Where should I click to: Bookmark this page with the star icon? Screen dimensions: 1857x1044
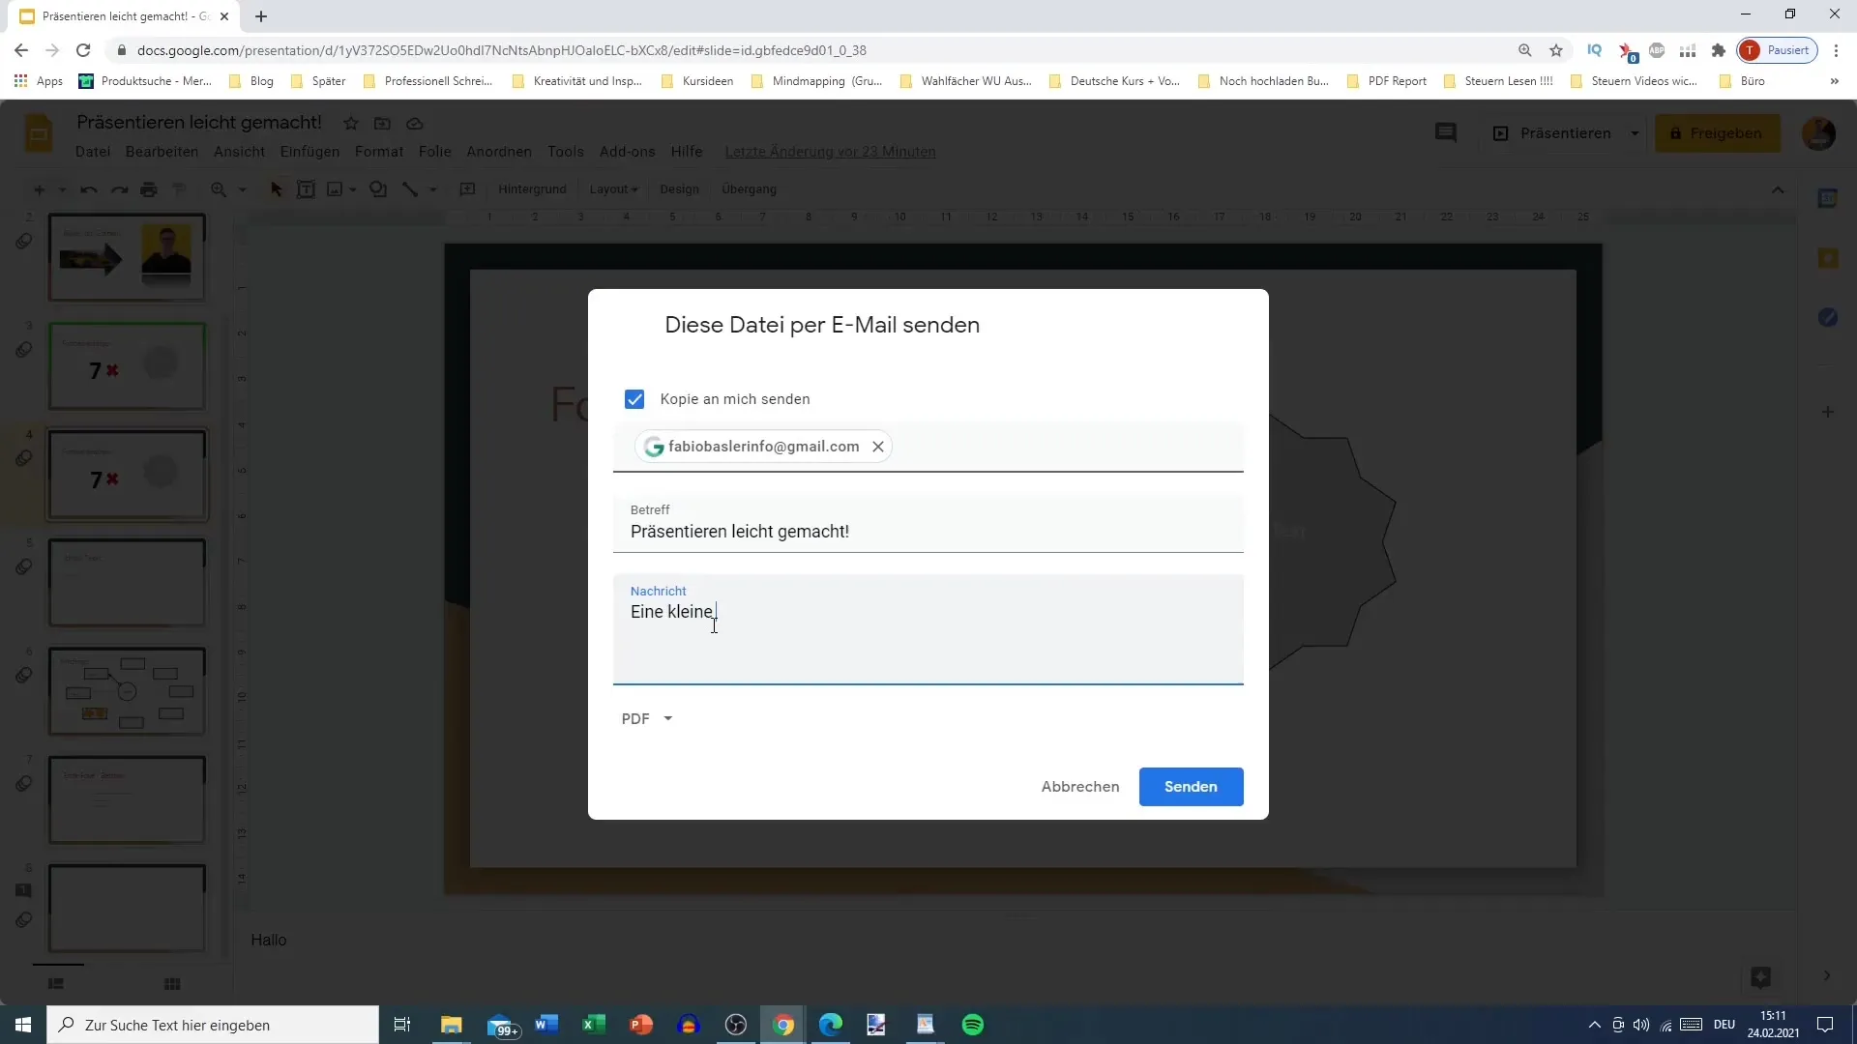tap(1555, 50)
